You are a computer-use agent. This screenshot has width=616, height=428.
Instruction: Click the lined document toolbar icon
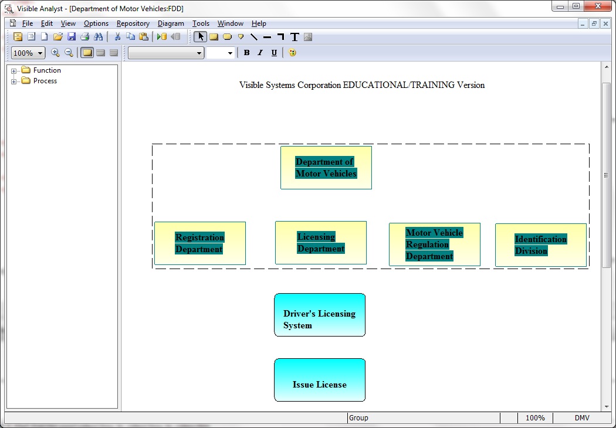[x=31, y=37]
